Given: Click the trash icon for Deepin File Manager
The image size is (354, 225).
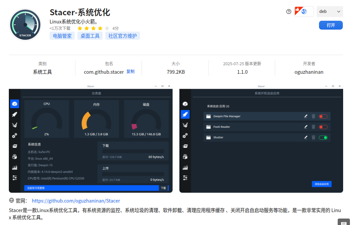Looking at the screenshot, I should coord(313,116).
